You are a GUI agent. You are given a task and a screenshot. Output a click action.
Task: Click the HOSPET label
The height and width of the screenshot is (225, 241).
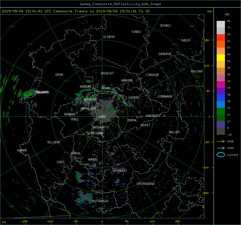click(x=145, y=125)
